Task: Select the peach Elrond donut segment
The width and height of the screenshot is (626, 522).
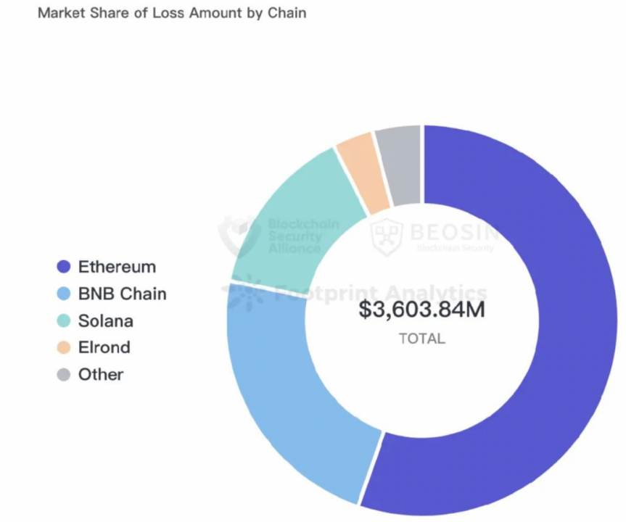Action: (x=361, y=173)
